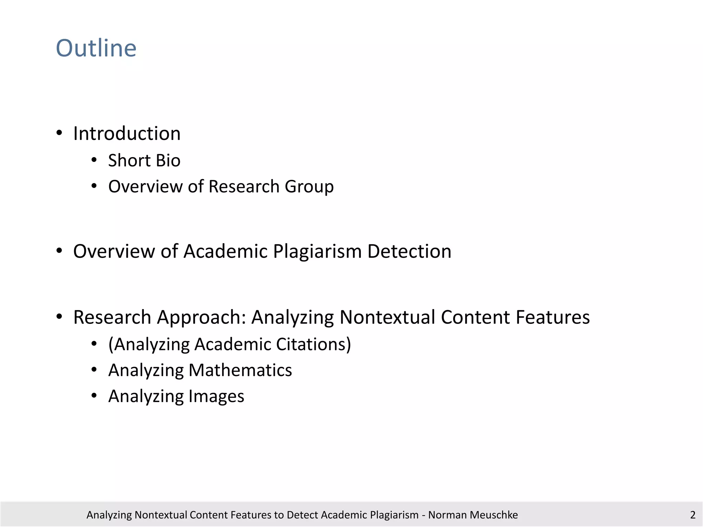Click bullet before Overview of Academic Plagiarism
The image size is (703, 527).
pos(59,251)
